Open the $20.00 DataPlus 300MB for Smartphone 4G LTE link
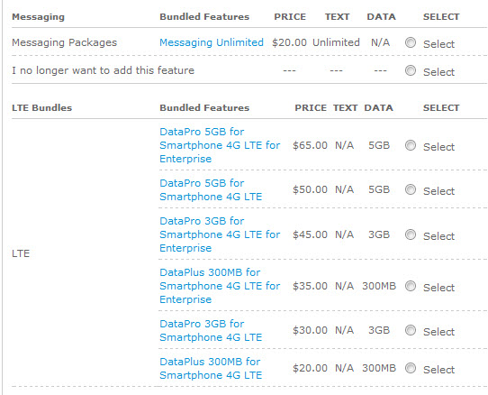Screen dimensions: 488x395 tap(211, 369)
